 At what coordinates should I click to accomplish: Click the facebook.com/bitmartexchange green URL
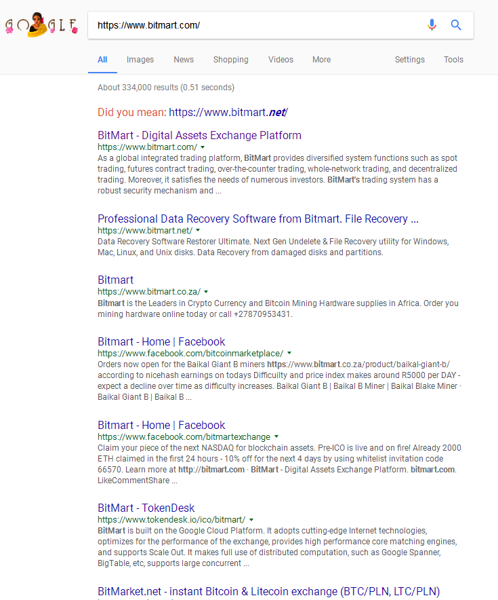pyautogui.click(x=184, y=436)
